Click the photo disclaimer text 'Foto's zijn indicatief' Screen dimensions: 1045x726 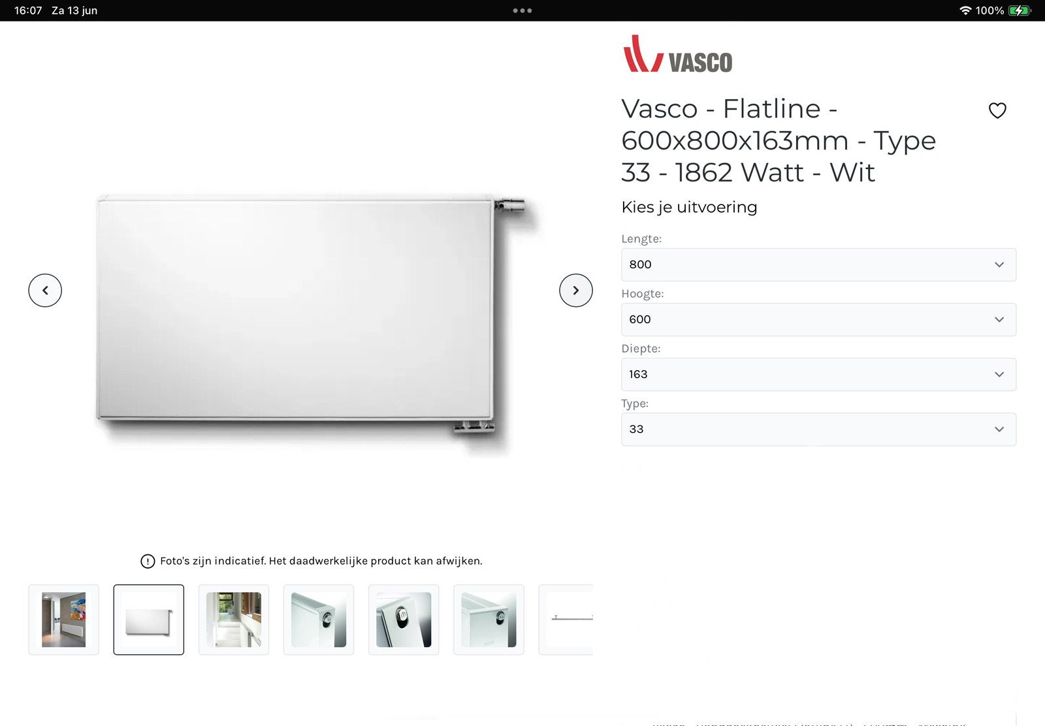[321, 561]
